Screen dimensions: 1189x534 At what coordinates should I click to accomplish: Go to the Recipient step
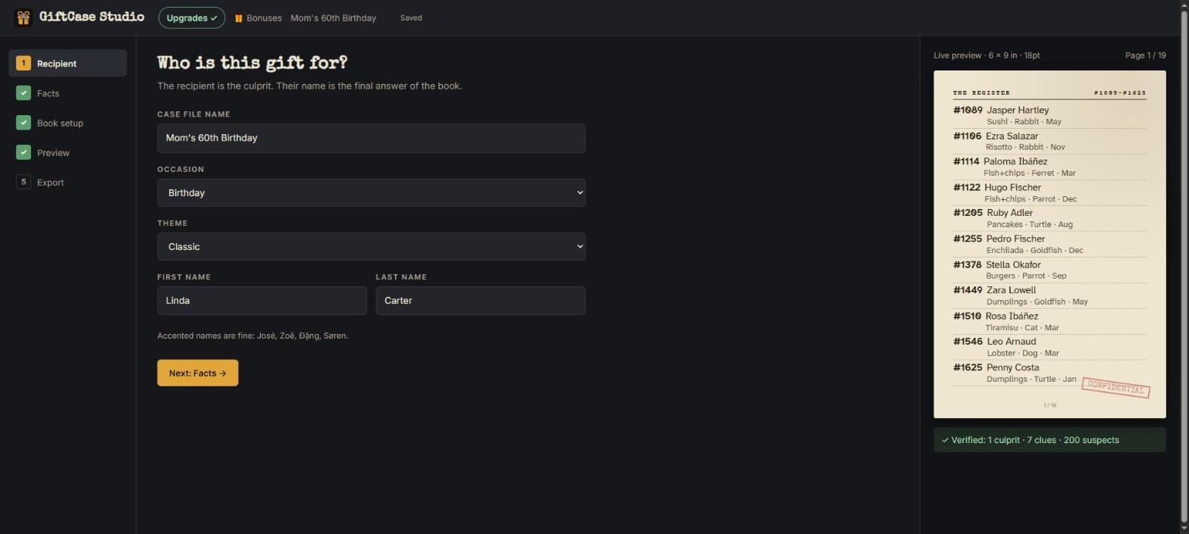(67, 64)
